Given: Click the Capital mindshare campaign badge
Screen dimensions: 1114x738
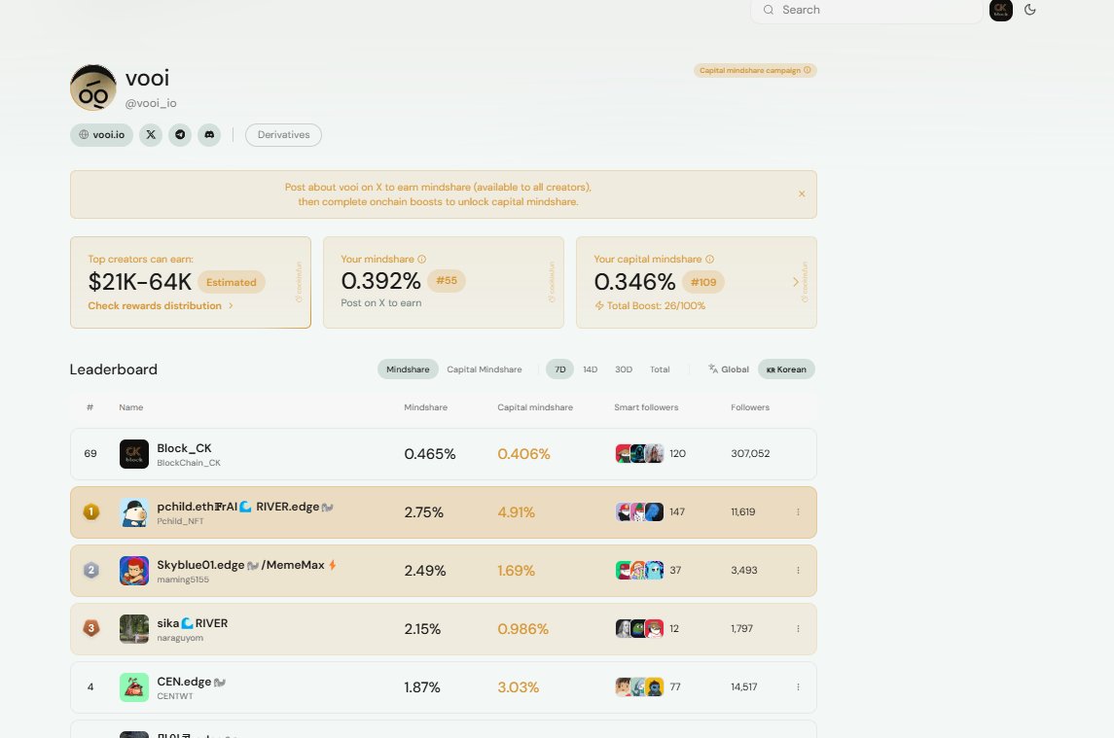Looking at the screenshot, I should point(755,70).
